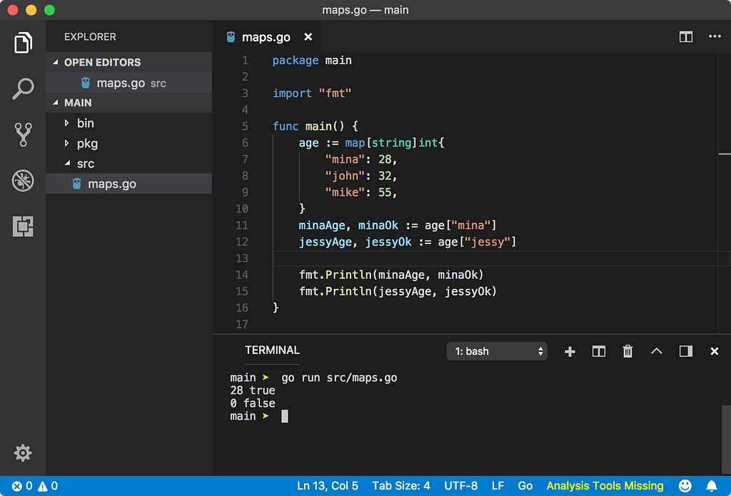
Task: Open the terminal selector dropdown 1: bash
Action: tap(497, 352)
